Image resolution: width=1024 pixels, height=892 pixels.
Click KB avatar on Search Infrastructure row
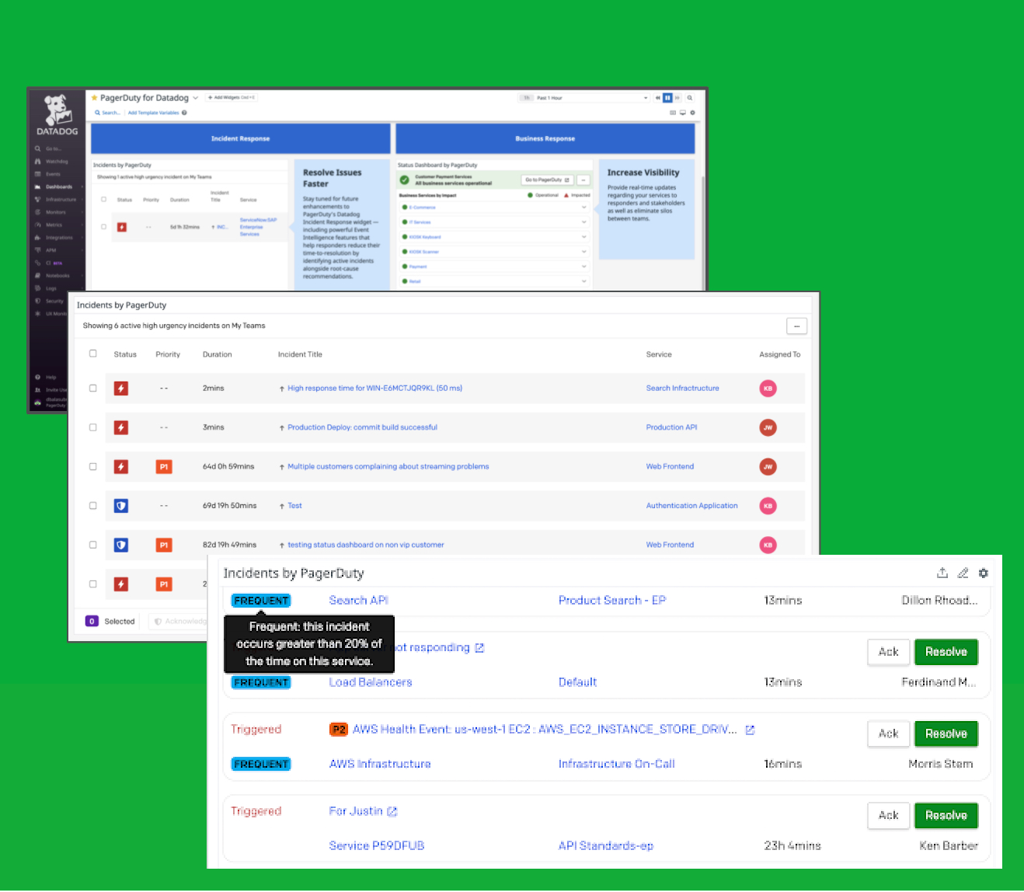(x=768, y=389)
